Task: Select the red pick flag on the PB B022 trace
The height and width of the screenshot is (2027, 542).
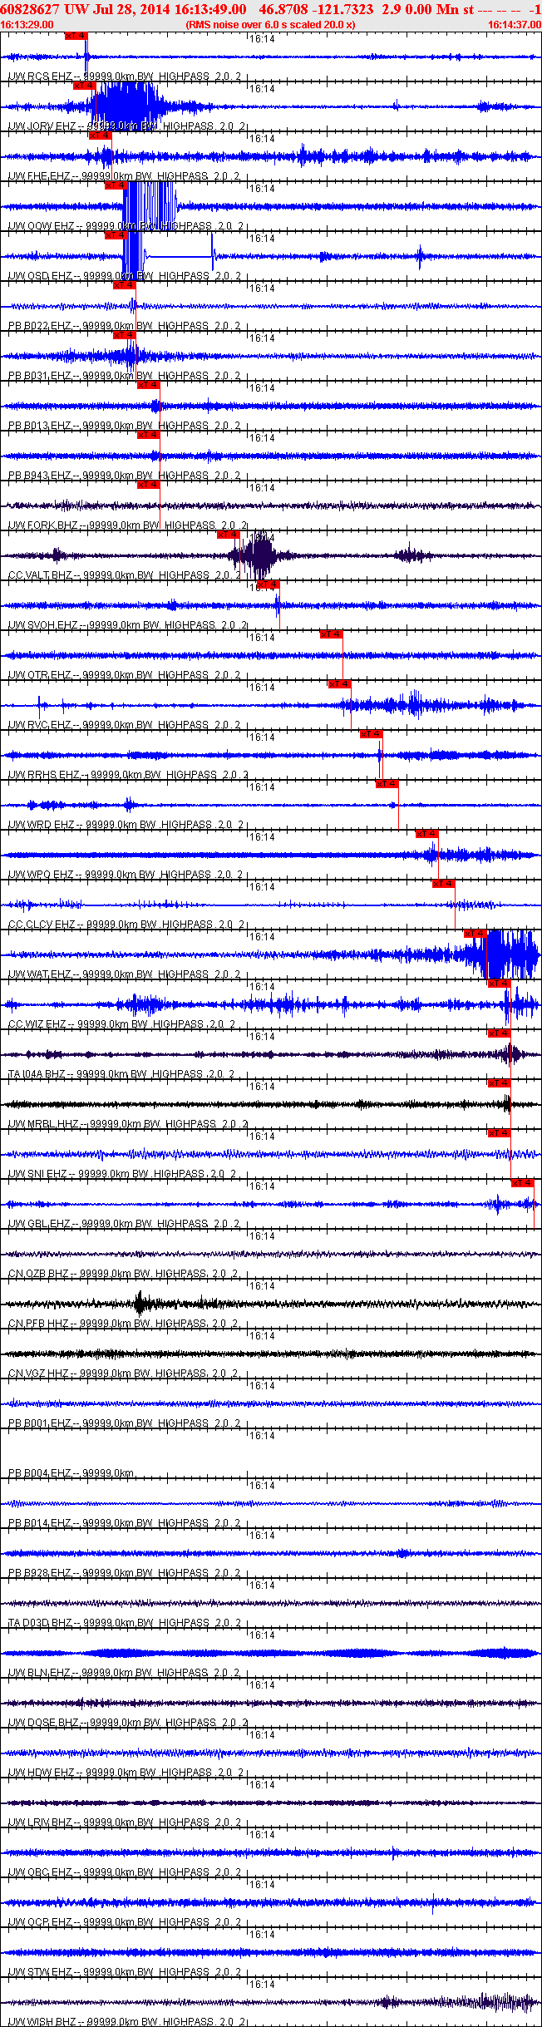Action: tap(124, 285)
